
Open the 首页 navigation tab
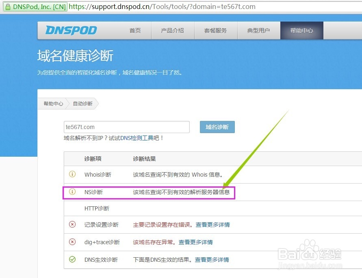tap(135, 31)
